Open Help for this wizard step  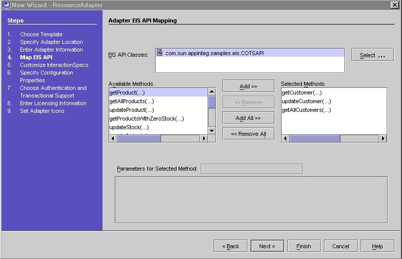(x=378, y=246)
